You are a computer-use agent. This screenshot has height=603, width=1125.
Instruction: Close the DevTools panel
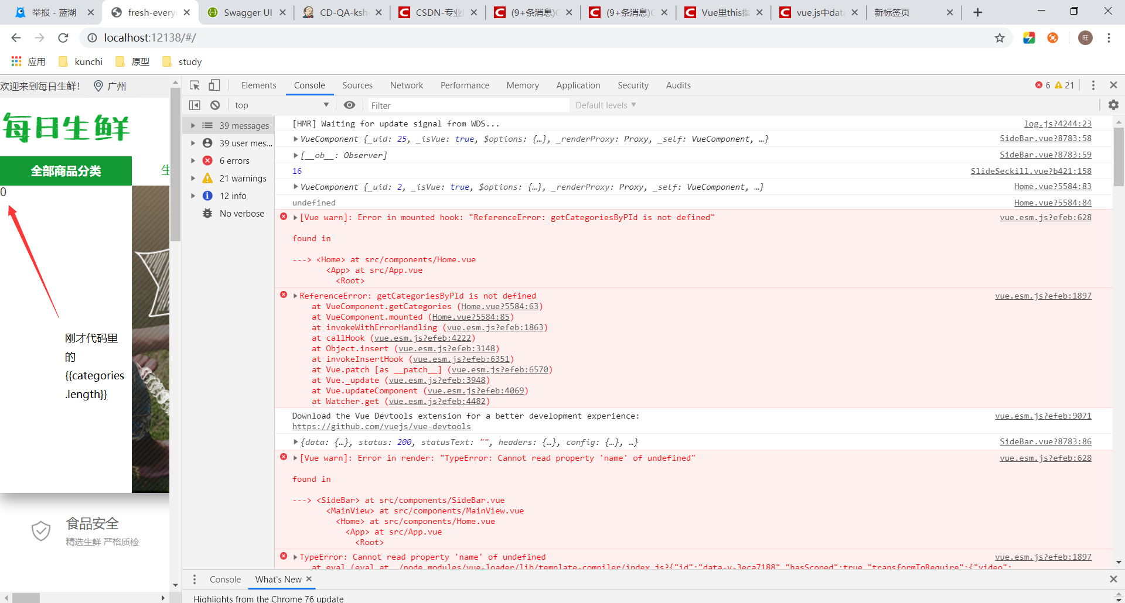(1113, 85)
